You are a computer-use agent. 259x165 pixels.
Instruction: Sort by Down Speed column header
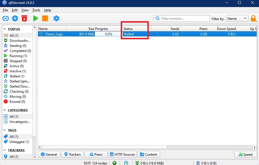[222, 29]
